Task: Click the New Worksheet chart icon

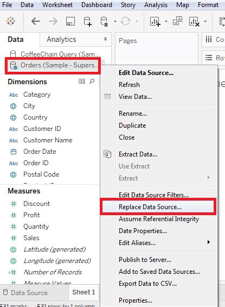Action: pos(155,21)
